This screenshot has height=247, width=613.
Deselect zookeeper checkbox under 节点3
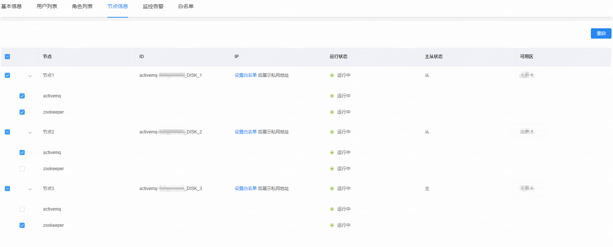pos(22,225)
